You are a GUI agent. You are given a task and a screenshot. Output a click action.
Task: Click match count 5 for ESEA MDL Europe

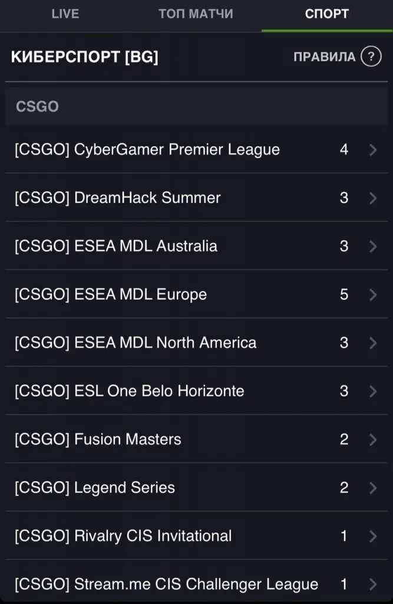tap(344, 294)
